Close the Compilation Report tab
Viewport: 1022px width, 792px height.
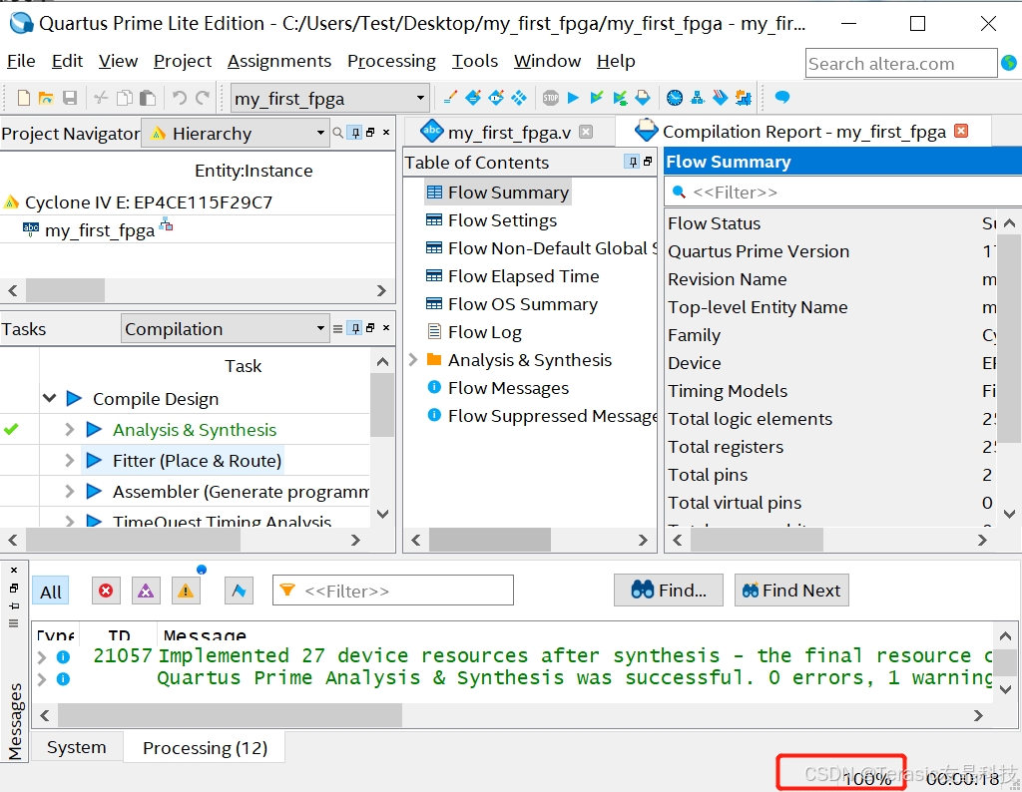961,131
